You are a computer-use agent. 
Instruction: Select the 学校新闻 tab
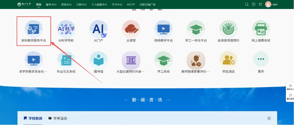33,118
